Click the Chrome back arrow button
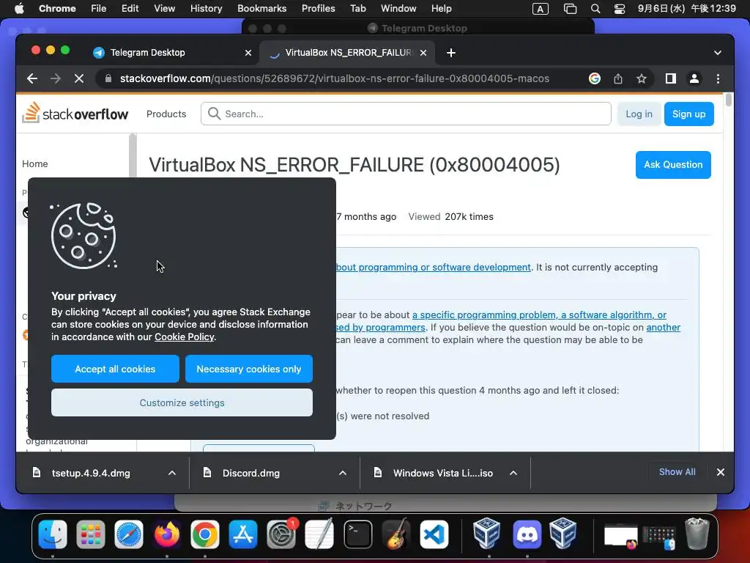The image size is (750, 563). [32, 78]
